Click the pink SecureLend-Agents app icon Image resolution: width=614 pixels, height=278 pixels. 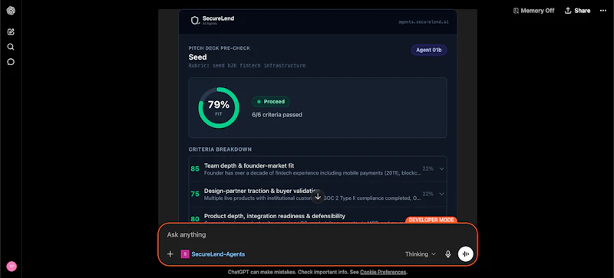(x=185, y=254)
